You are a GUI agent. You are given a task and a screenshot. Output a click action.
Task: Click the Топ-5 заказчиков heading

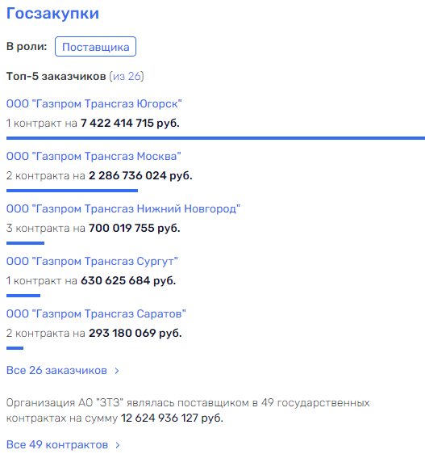[56, 76]
